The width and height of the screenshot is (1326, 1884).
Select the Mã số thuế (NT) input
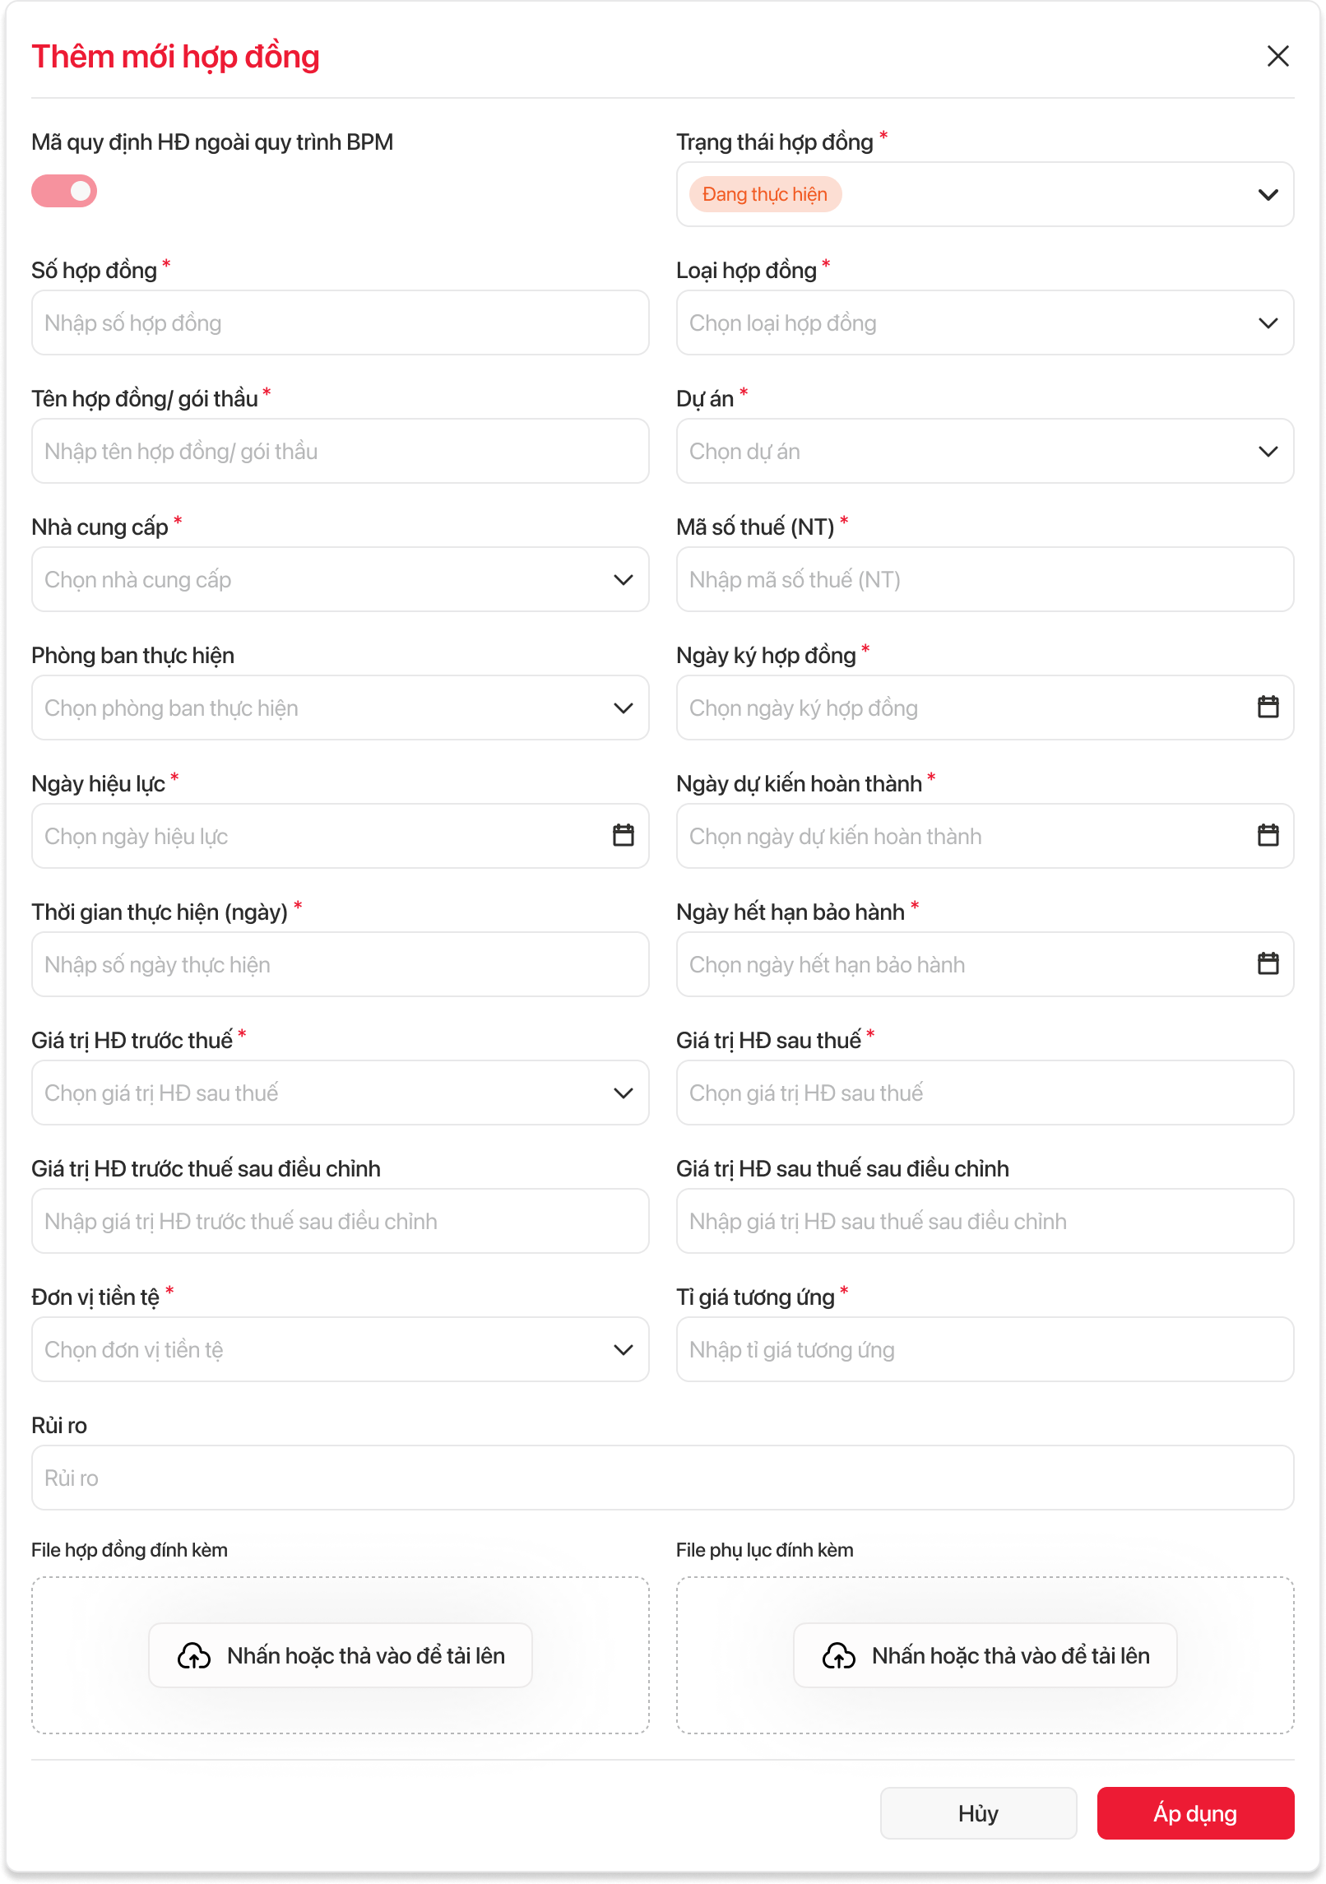pyautogui.click(x=985, y=580)
